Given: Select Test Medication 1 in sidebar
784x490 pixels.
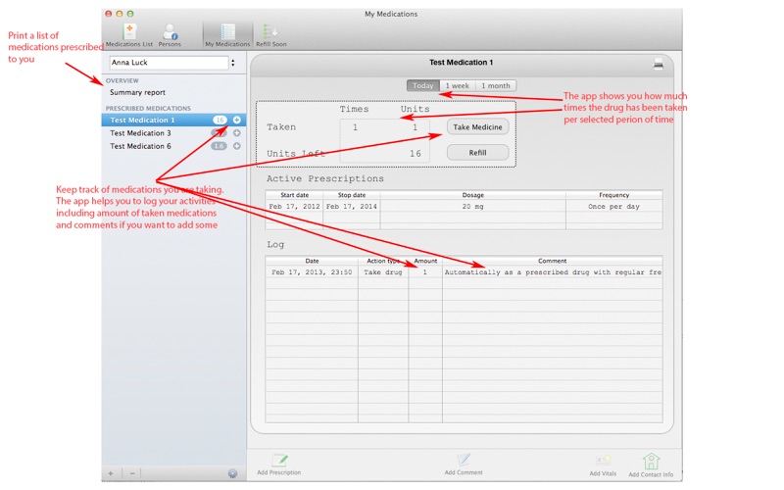Looking at the screenshot, I should tap(173, 120).
